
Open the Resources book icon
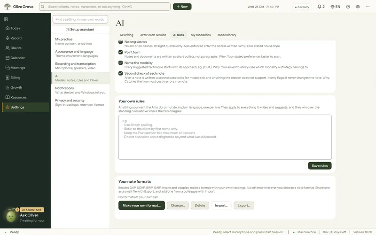coord(8,97)
